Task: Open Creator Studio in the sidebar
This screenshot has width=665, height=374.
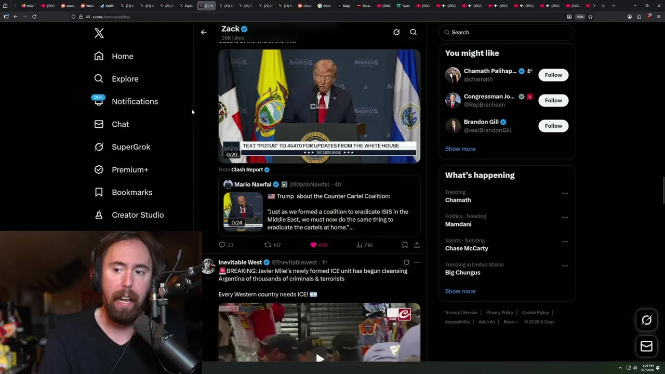Action: (x=129, y=215)
